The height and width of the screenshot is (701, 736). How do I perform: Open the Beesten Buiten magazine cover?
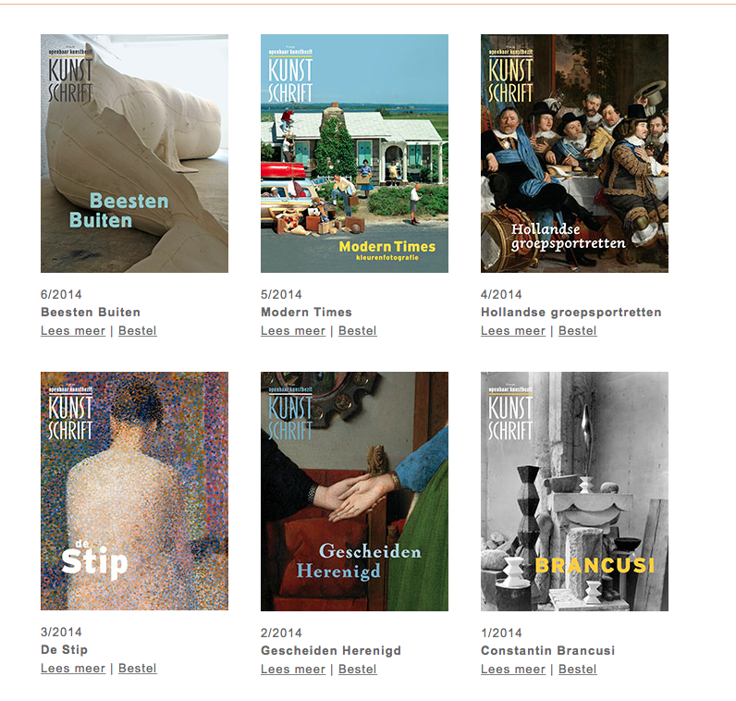134,154
